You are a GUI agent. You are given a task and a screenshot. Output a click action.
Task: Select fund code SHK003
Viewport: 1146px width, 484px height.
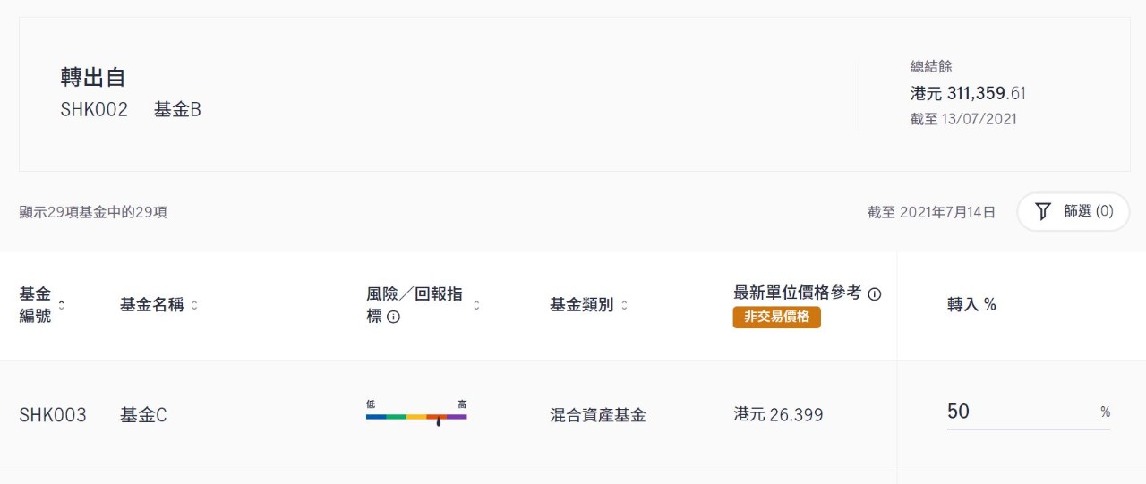pyautogui.click(x=53, y=415)
